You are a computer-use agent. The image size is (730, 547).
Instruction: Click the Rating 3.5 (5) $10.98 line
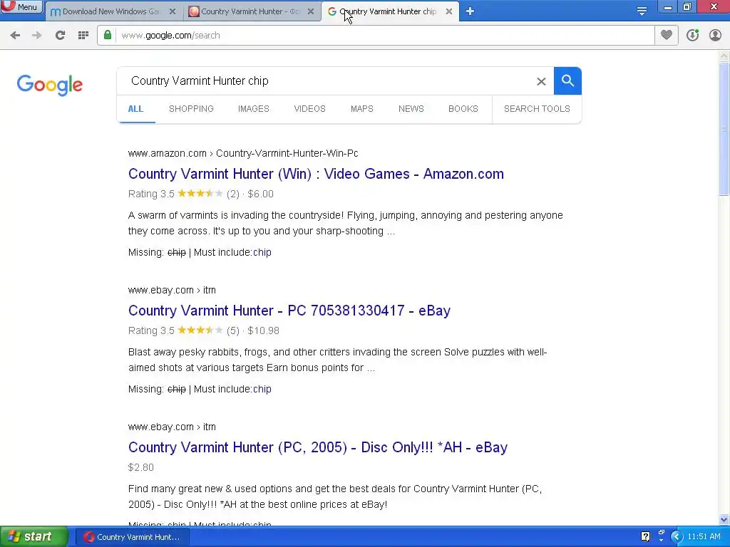[203, 330]
